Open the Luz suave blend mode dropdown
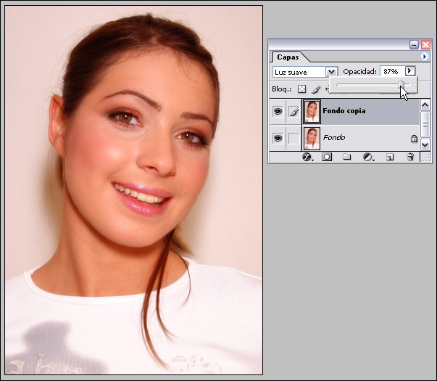 [332, 72]
